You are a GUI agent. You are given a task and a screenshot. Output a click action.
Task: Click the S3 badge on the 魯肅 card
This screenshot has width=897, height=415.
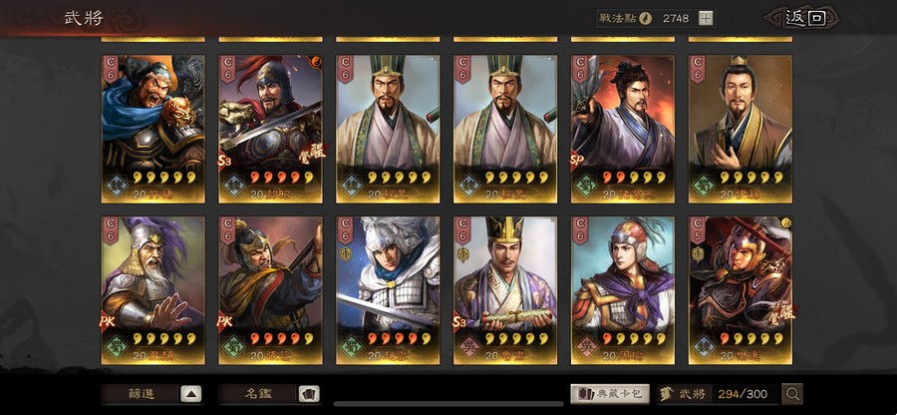point(460,322)
